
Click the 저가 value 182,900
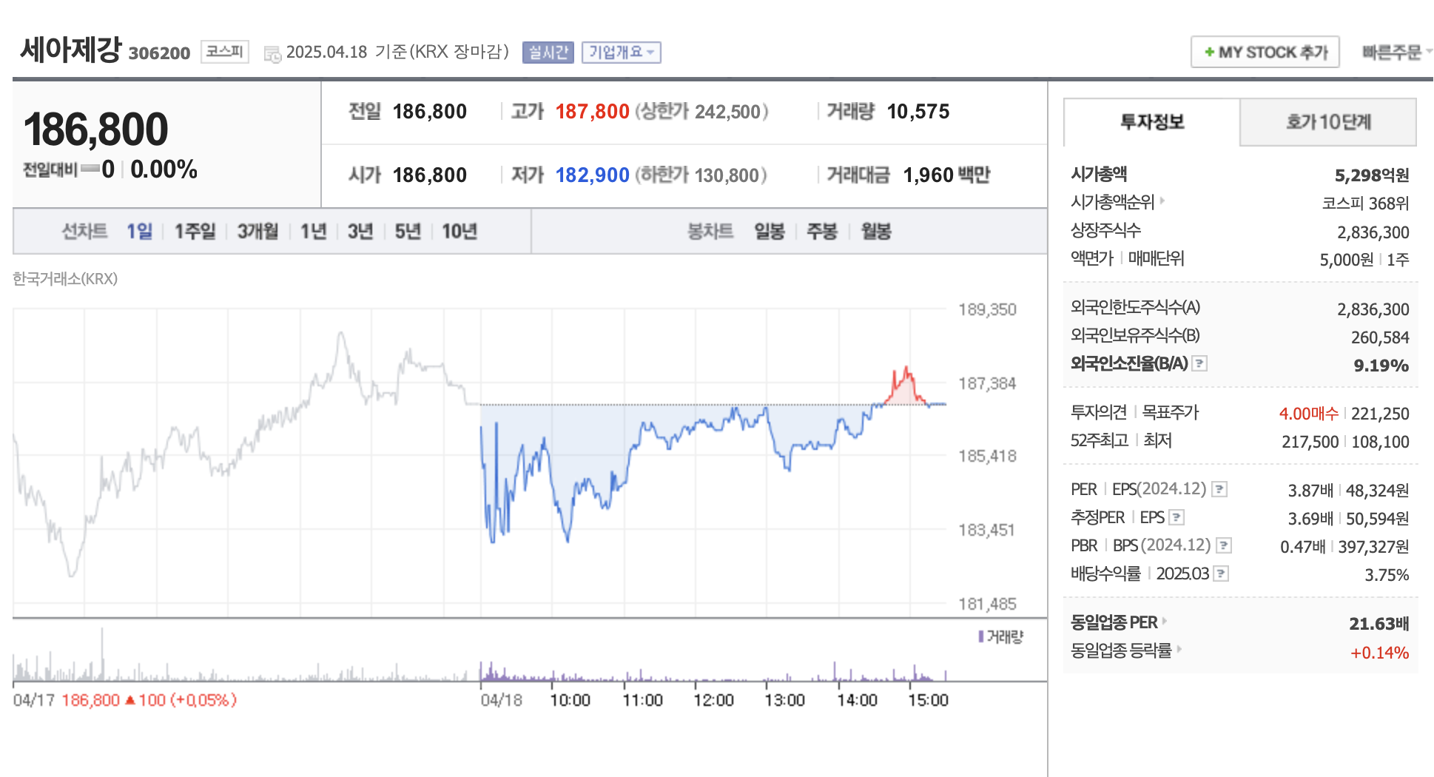592,175
